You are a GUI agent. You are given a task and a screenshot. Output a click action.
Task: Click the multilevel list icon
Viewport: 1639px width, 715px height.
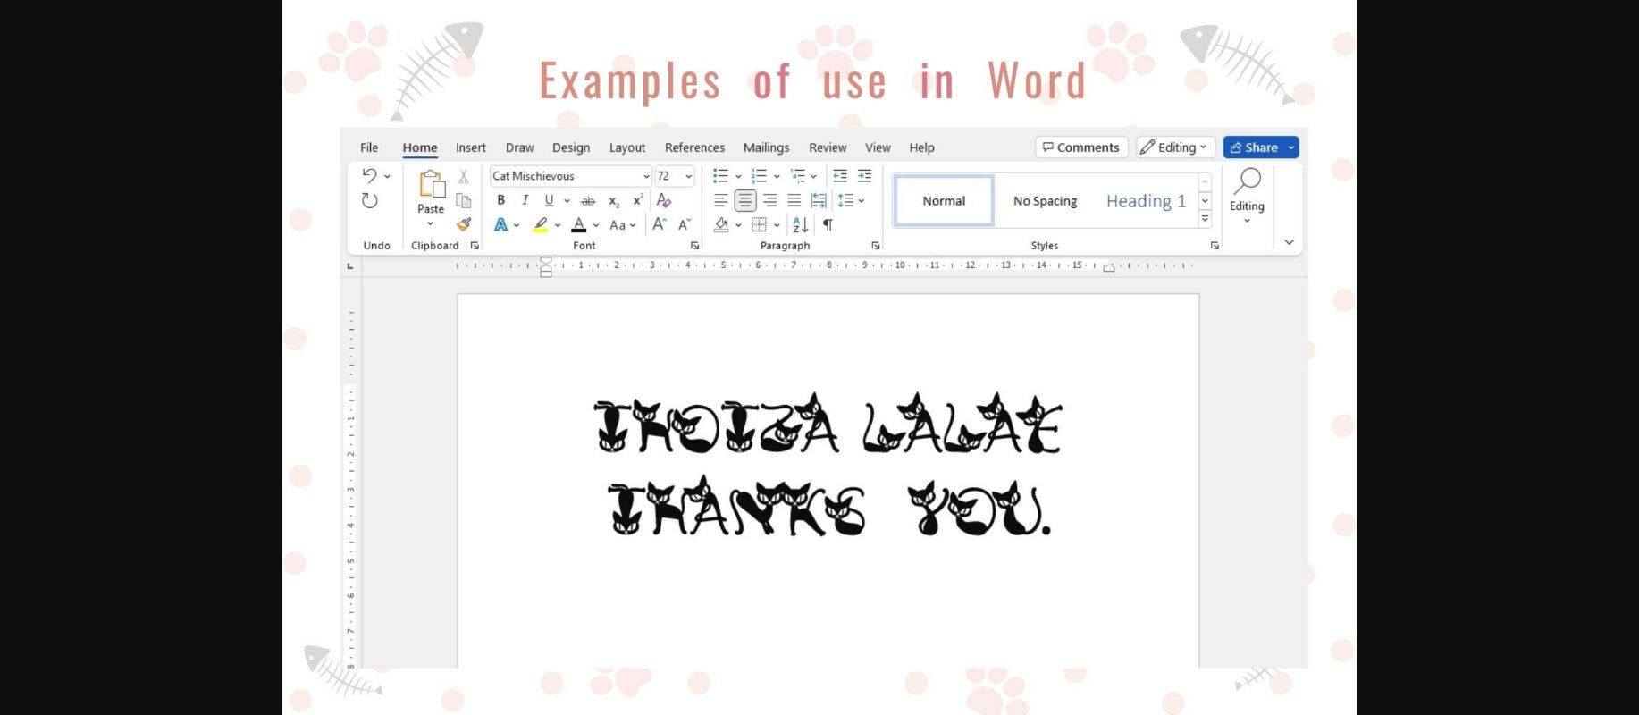pos(797,176)
